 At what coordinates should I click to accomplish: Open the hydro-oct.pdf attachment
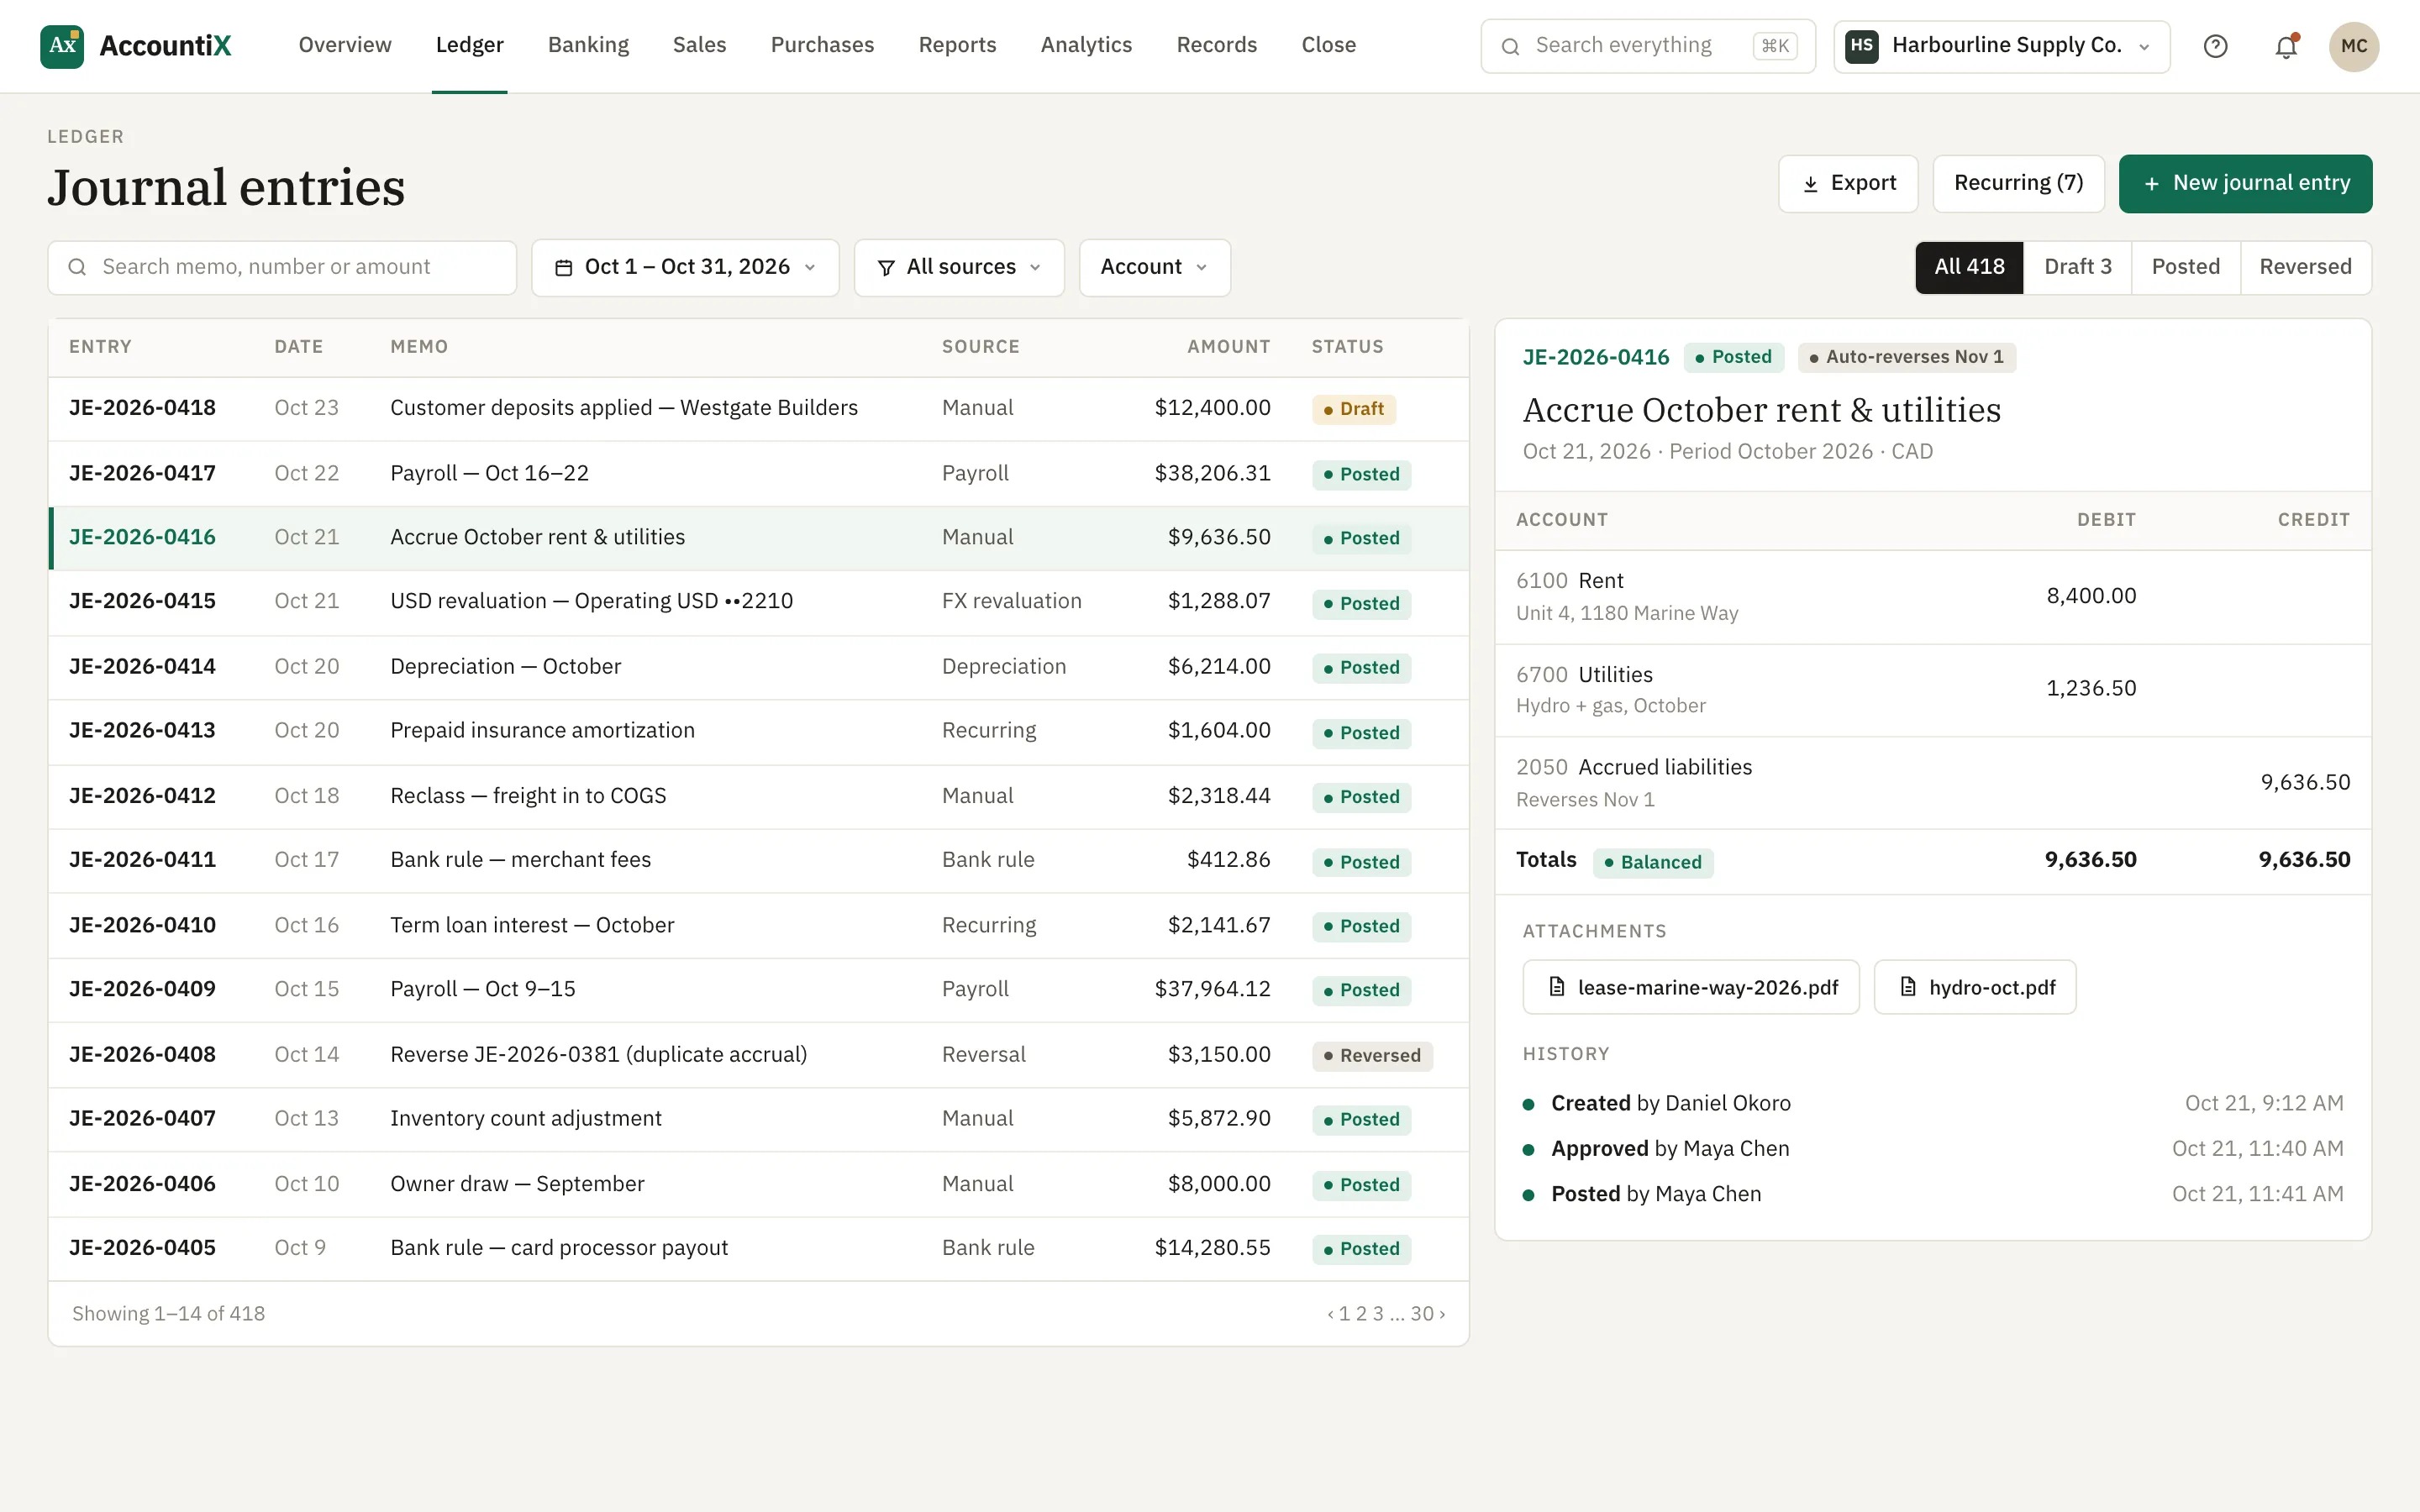(1974, 987)
